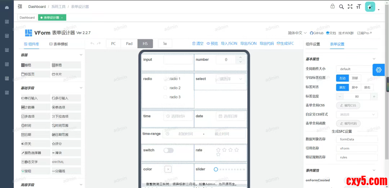The image size is (389, 188).
Task: Click the lock screen icon in header
Action: (x=332, y=6)
